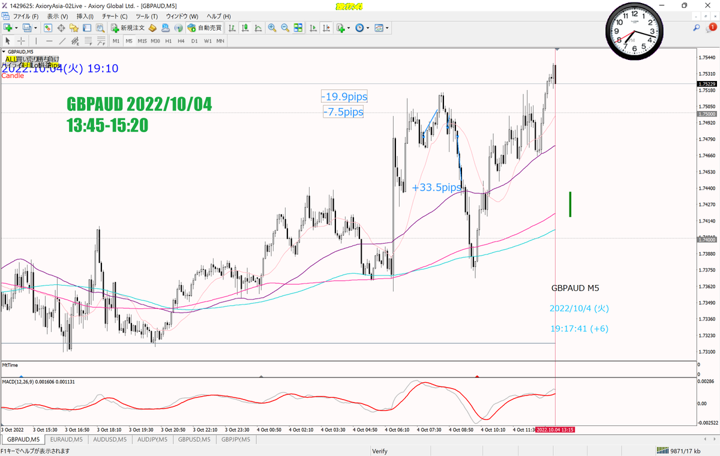Zoom out of the chart

pyautogui.click(x=286, y=28)
